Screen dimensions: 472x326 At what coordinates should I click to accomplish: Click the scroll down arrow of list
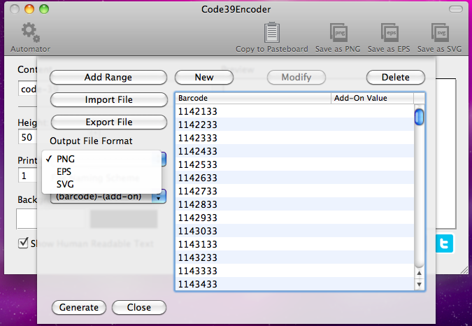coord(419,284)
